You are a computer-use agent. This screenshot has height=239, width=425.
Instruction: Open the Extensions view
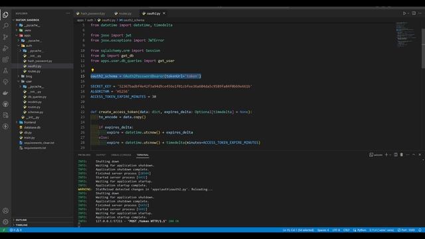click(x=5, y=59)
